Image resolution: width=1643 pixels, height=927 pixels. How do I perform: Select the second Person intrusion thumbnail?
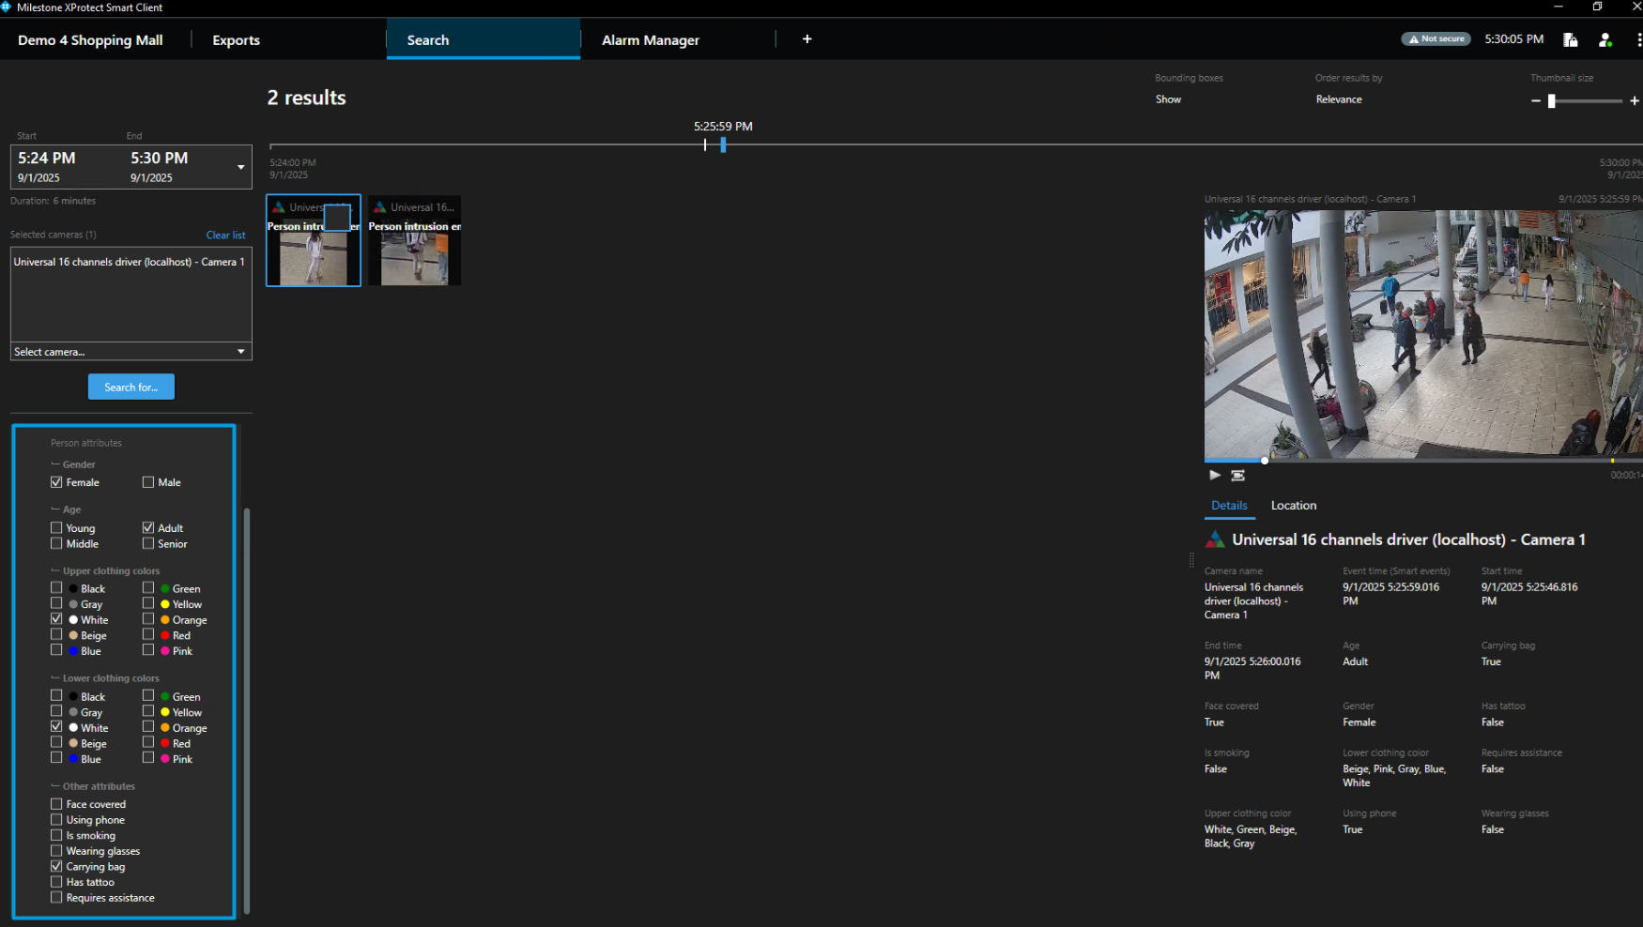tap(414, 241)
